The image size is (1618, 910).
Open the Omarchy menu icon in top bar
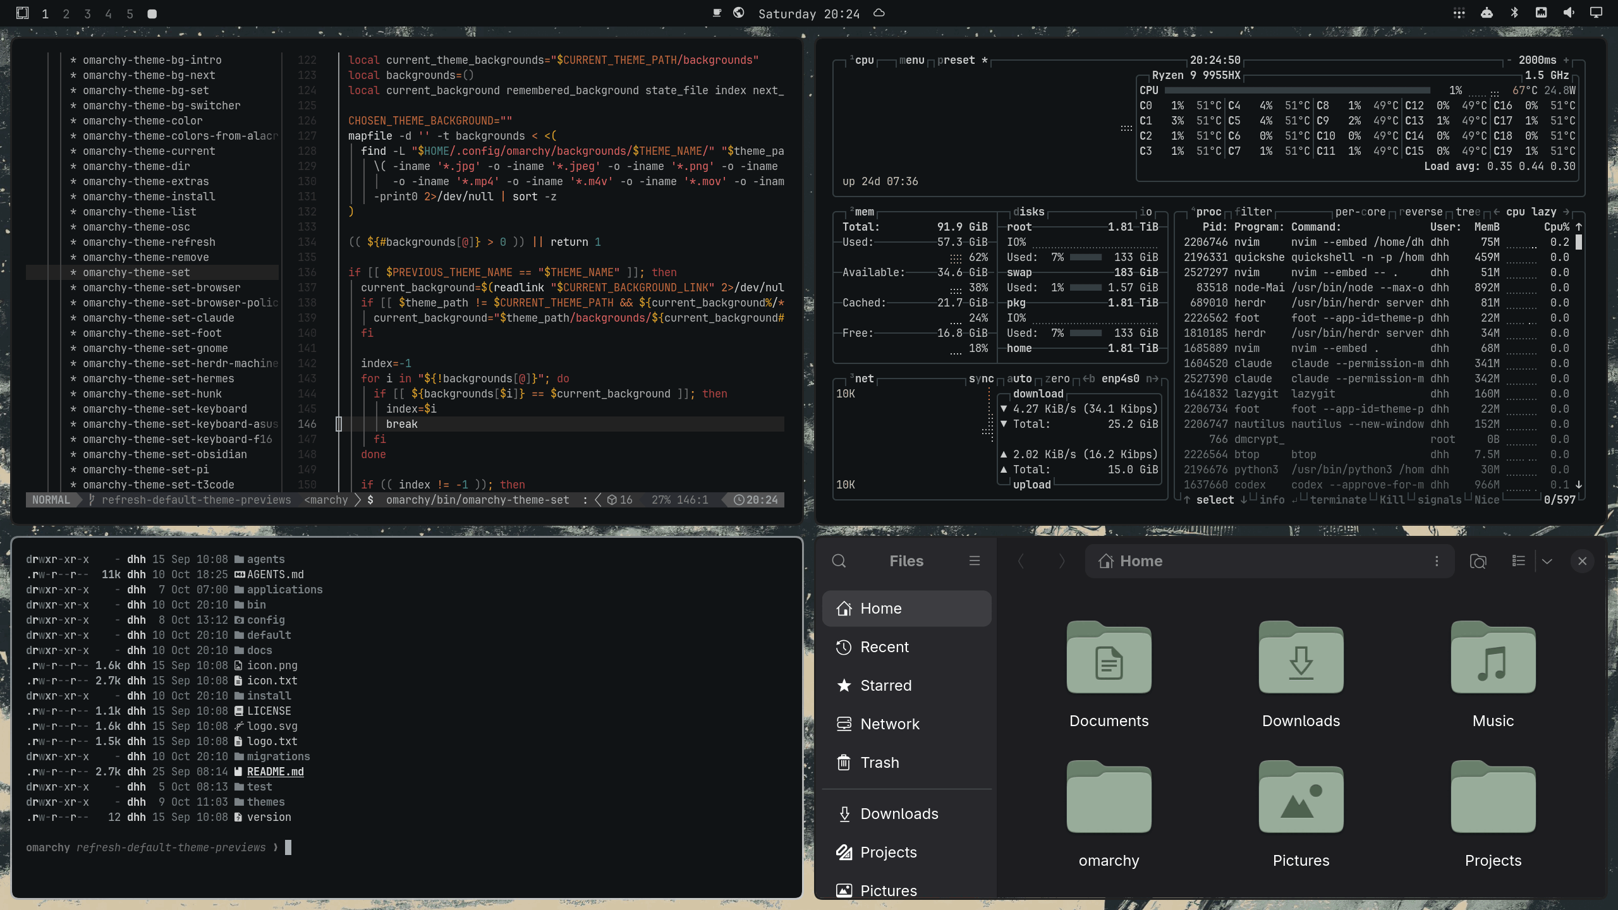click(x=22, y=13)
